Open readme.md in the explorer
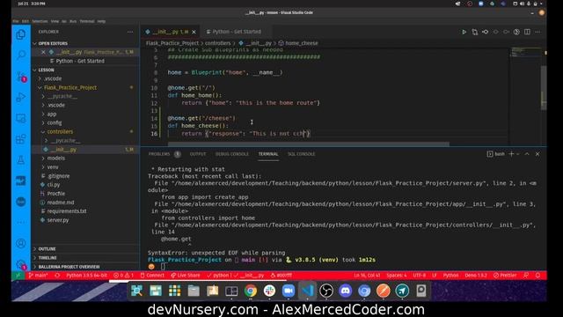The image size is (563, 317). coord(61,203)
